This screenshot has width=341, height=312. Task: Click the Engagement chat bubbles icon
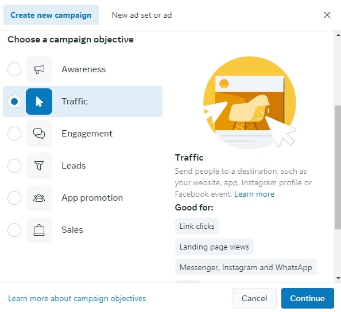tap(39, 134)
